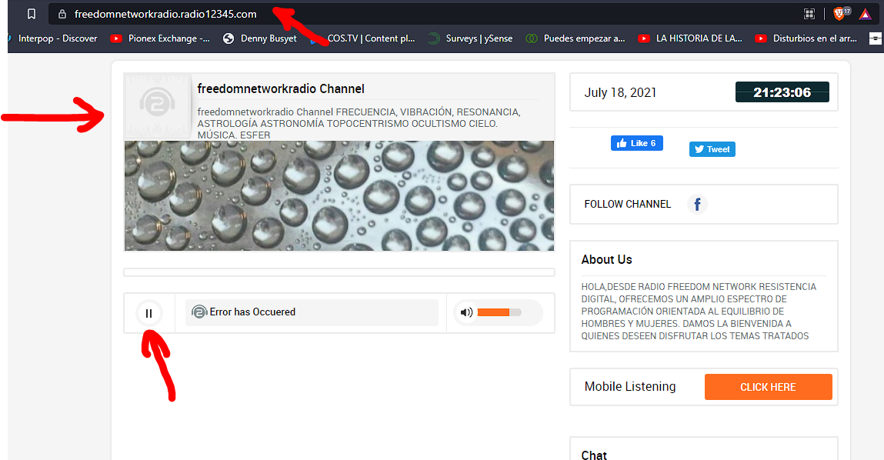The image size is (884, 460).
Task: Click the globe icon of the Denny Busyet bookmark
Action: click(229, 38)
